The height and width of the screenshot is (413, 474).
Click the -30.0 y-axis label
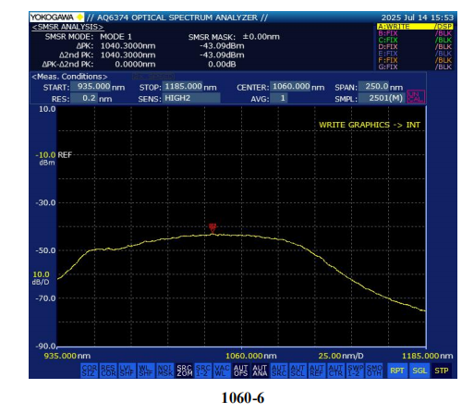(x=45, y=202)
